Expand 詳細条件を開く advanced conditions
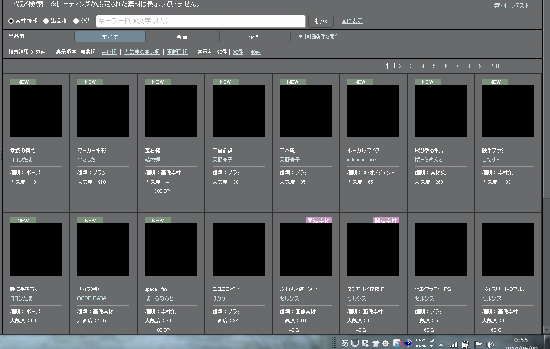Screen dimensions: 550x349 (x=318, y=37)
